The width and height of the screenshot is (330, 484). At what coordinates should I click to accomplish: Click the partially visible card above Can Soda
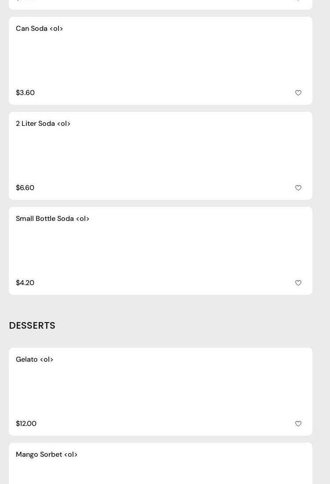(161, 4)
